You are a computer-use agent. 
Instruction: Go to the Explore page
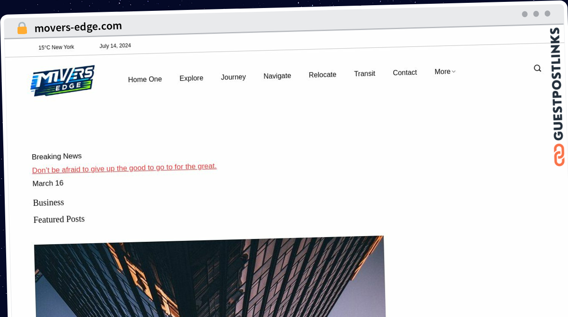pos(191,78)
